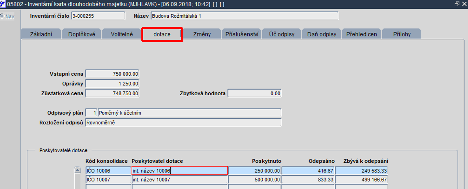Open the Volitelné tab
The image size is (468, 189).
click(122, 34)
